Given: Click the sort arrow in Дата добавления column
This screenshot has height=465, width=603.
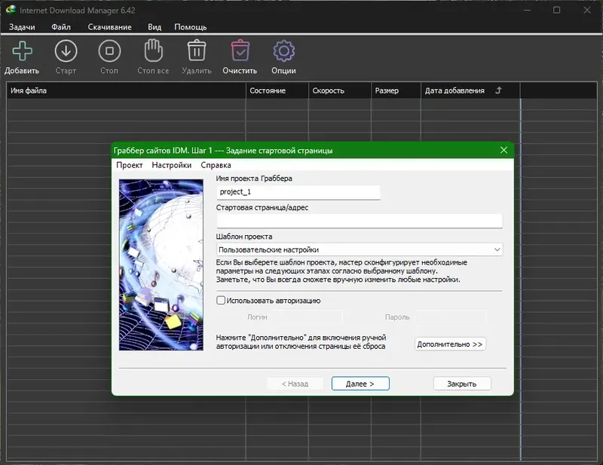Looking at the screenshot, I should click(497, 90).
